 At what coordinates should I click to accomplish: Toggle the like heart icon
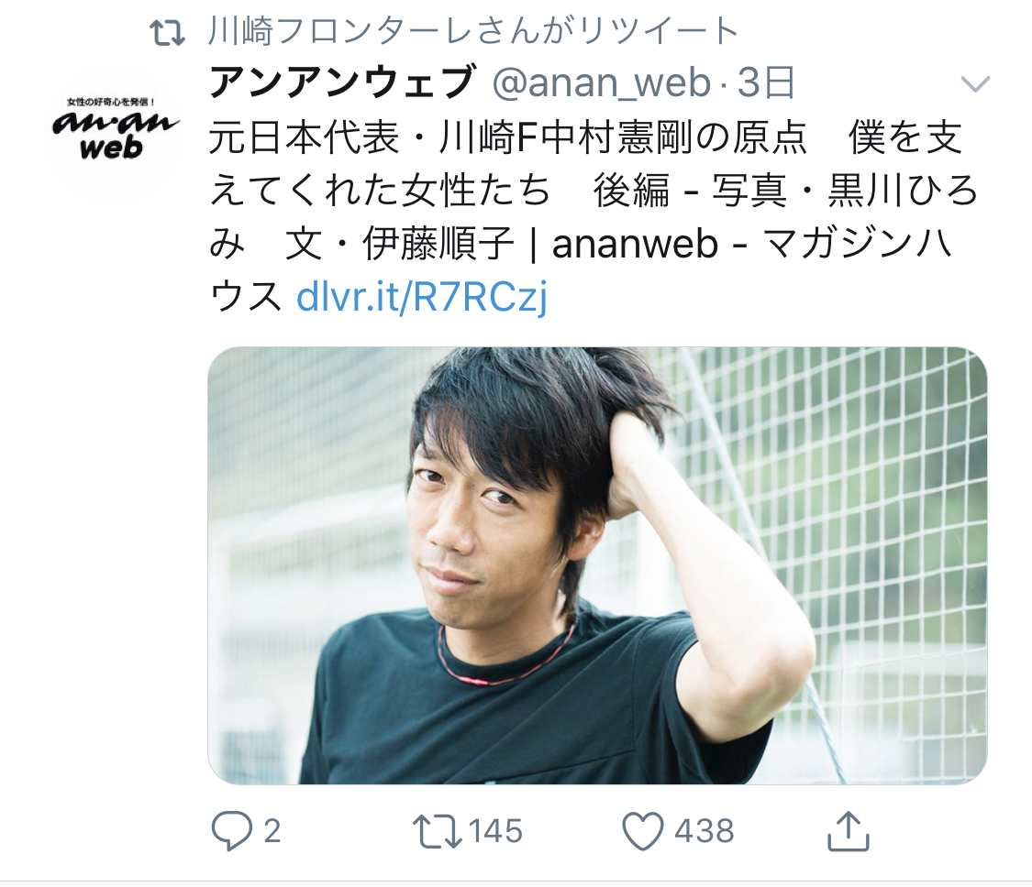(643, 832)
